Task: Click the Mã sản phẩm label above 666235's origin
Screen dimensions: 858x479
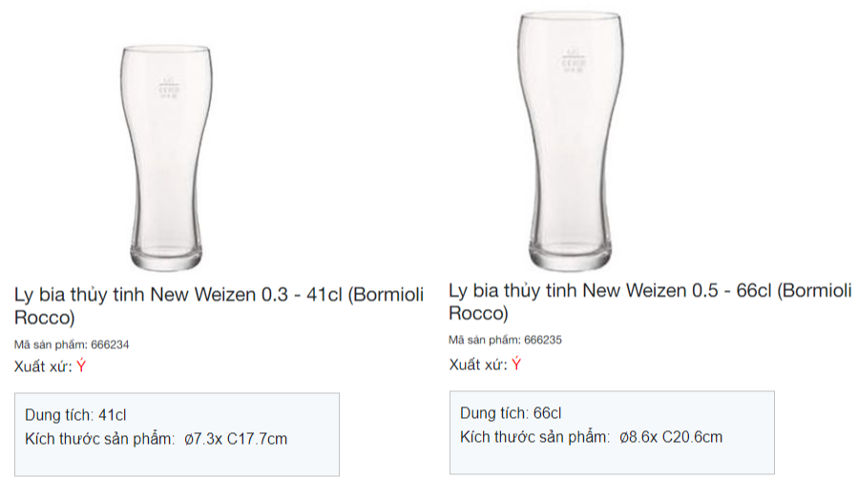Action: pyautogui.click(x=484, y=341)
